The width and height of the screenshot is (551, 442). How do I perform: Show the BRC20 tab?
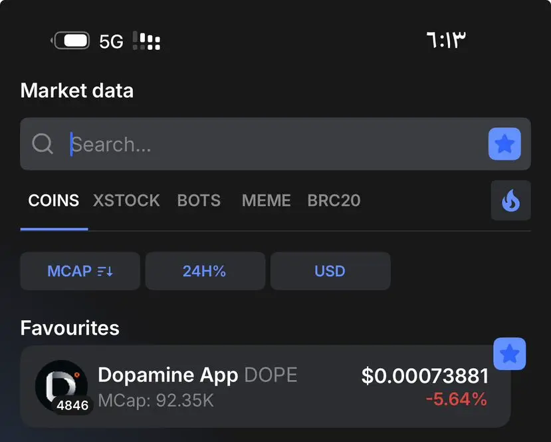pyautogui.click(x=334, y=200)
